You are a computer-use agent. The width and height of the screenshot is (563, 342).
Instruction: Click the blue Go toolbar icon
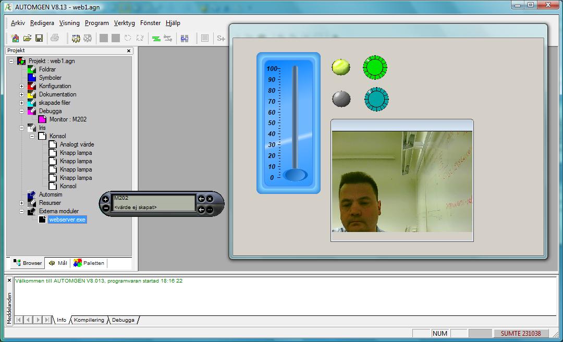click(x=185, y=38)
